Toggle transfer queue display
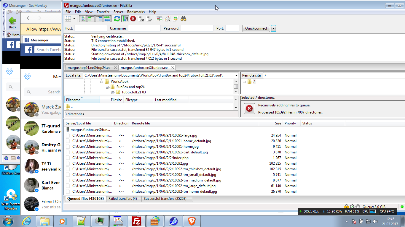Viewport: 405px width, 227px height. coord(107,19)
